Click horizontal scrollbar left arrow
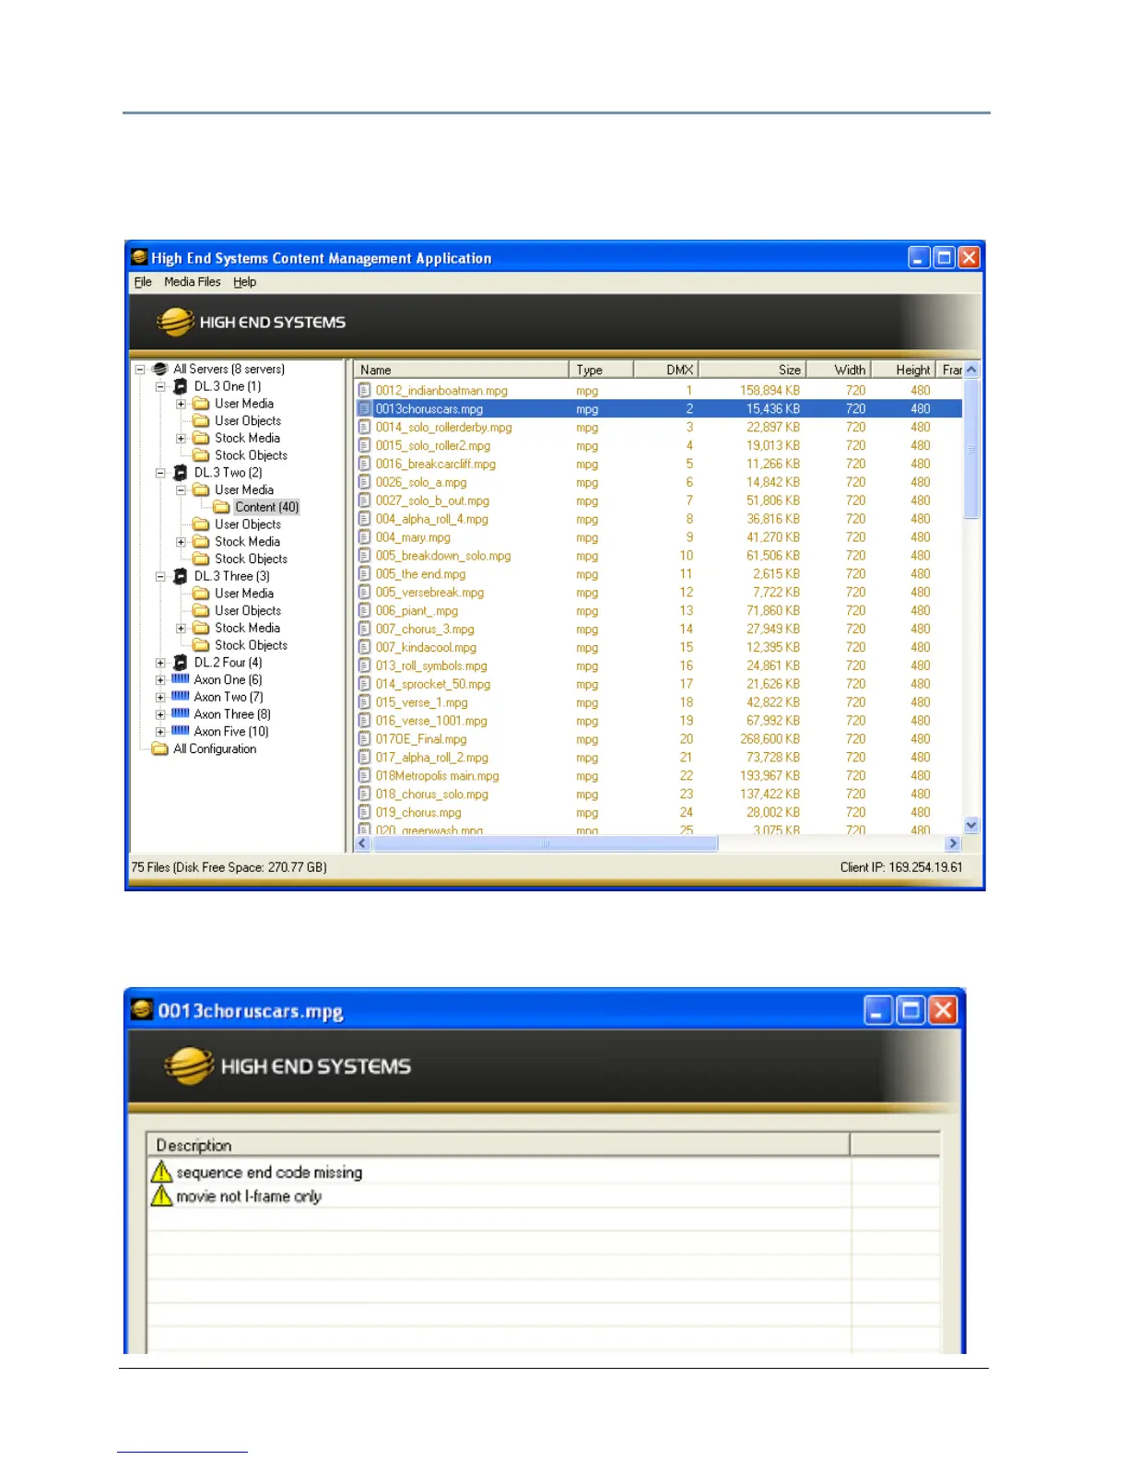Screen dimensions: 1128x1460 [362, 843]
